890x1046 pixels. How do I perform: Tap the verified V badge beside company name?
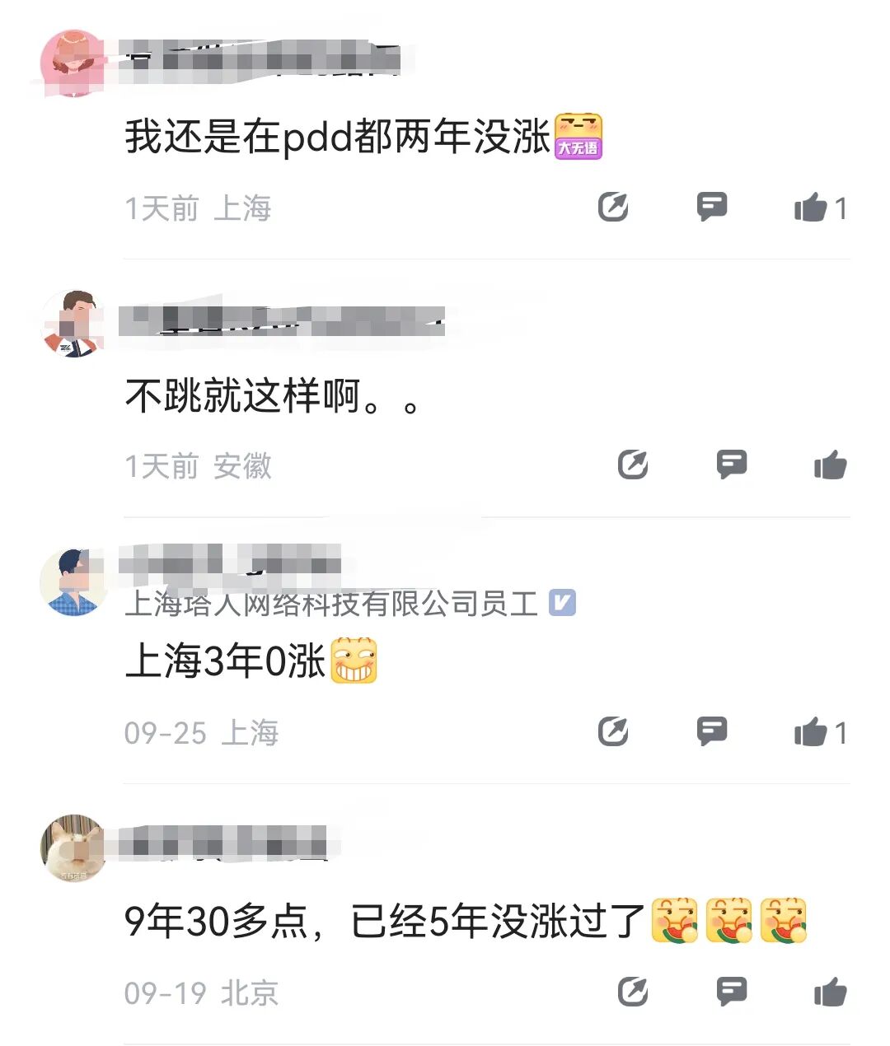pos(562,603)
